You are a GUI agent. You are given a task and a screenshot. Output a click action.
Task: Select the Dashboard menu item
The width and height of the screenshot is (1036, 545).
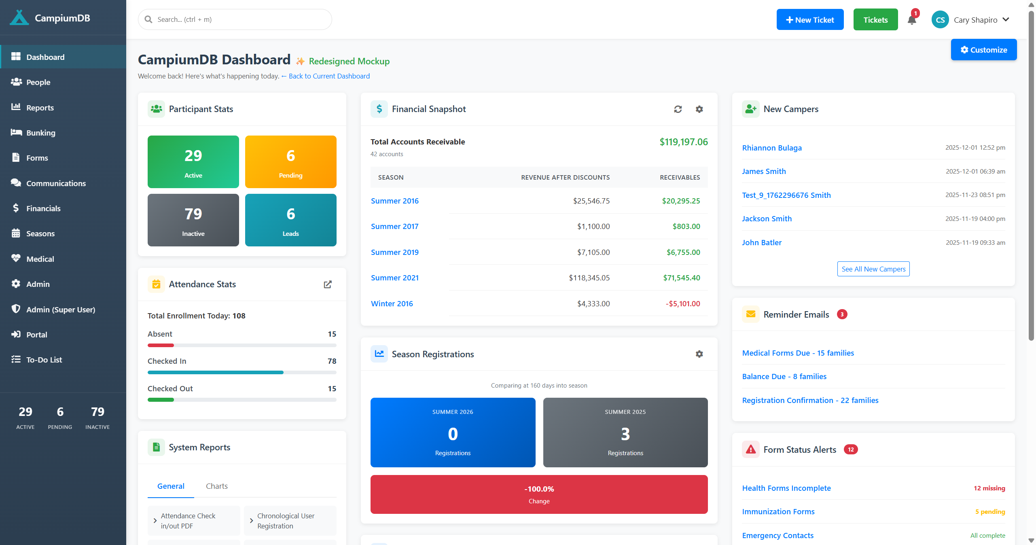click(x=45, y=57)
